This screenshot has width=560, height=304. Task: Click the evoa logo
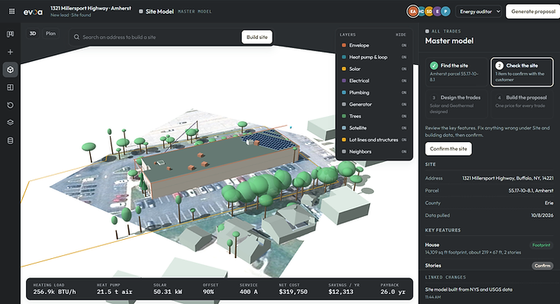33,11
